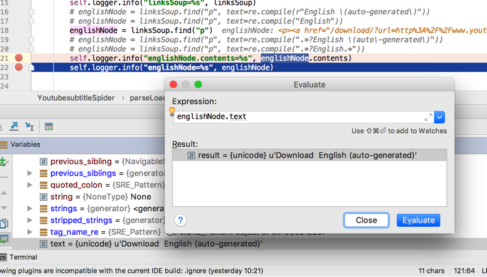
Task: Open help with question mark button
Action: click(x=180, y=221)
